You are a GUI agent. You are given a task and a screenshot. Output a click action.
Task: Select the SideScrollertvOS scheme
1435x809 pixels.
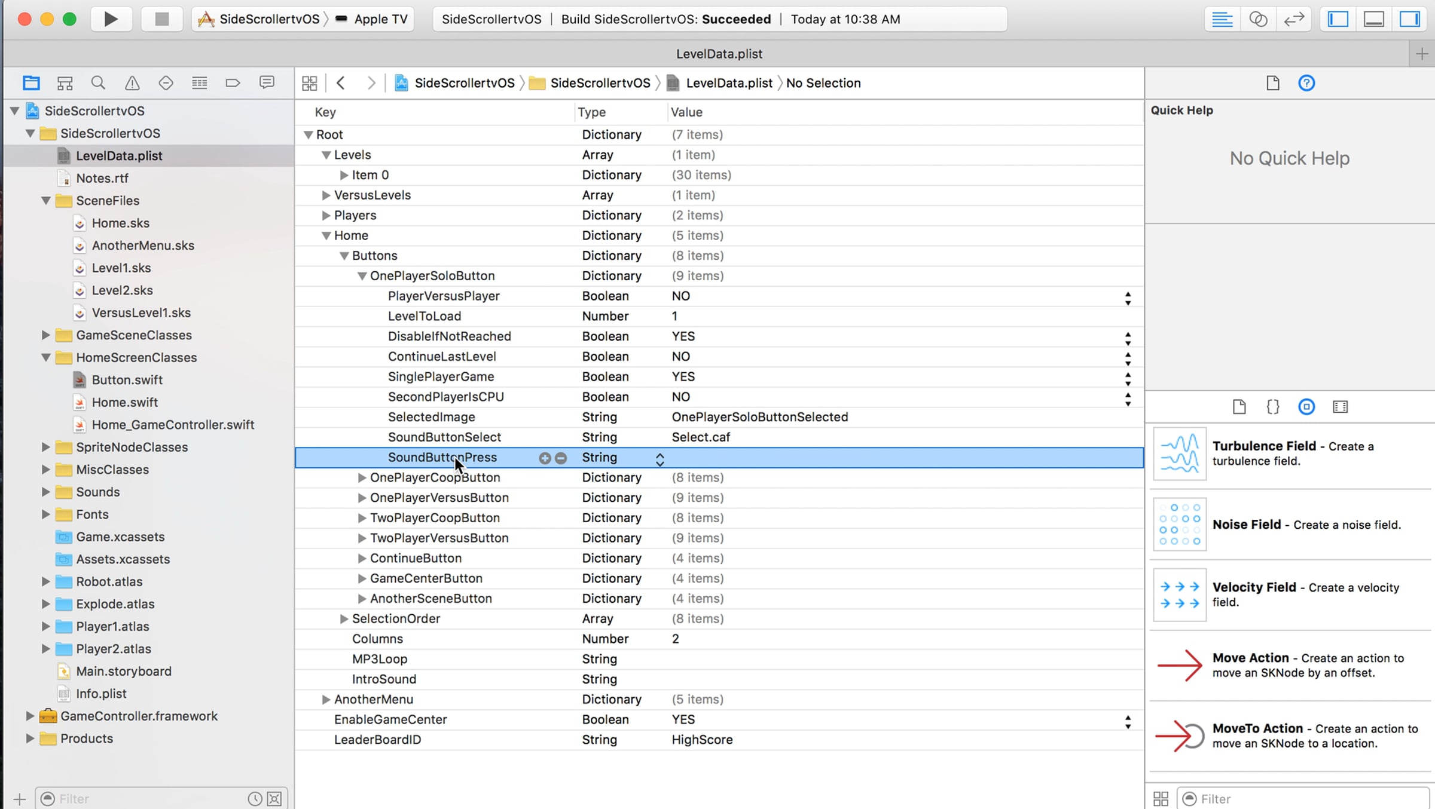[x=259, y=19]
